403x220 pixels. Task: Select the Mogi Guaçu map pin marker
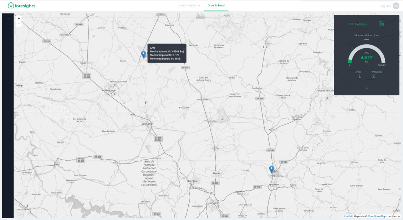271,169
